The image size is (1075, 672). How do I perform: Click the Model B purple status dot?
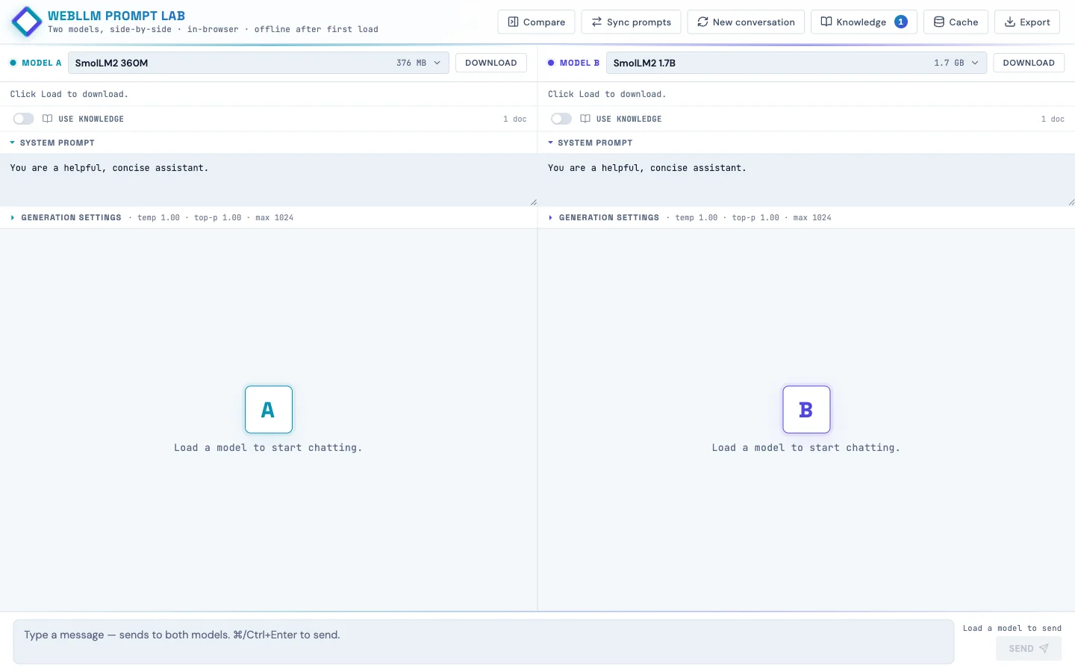pyautogui.click(x=551, y=63)
